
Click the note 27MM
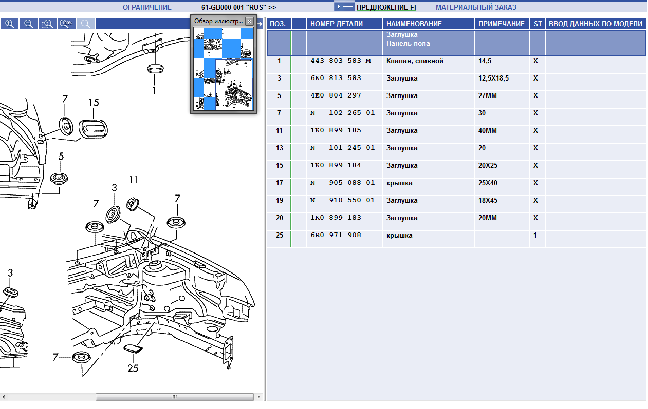point(488,95)
